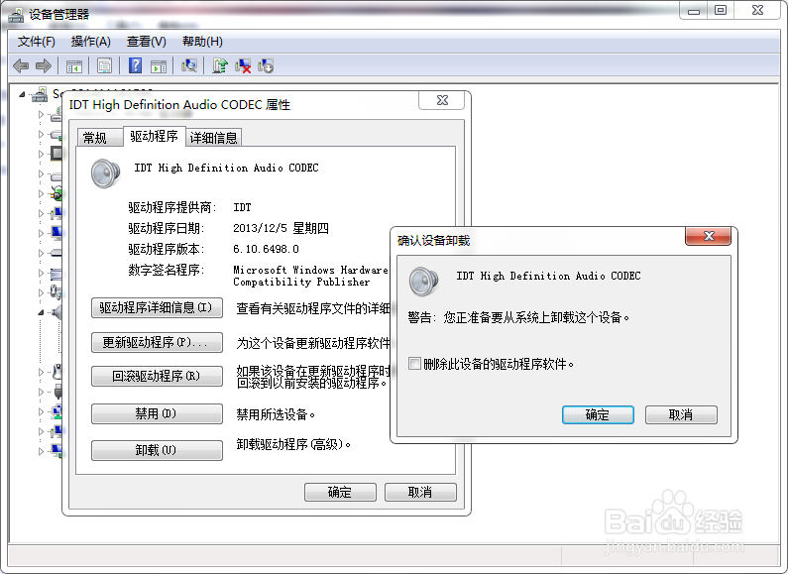Image resolution: width=788 pixels, height=574 pixels.
Task: Click the driver provider value IDT
Action: click(242, 207)
